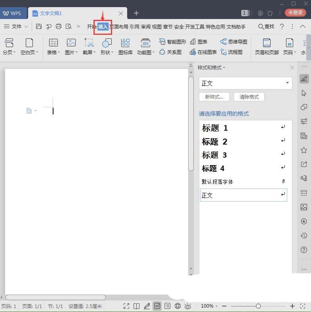Expand the 样式和格式 panel title dropdown
Image resolution: width=311 pixels, height=312 pixels.
coord(224,68)
